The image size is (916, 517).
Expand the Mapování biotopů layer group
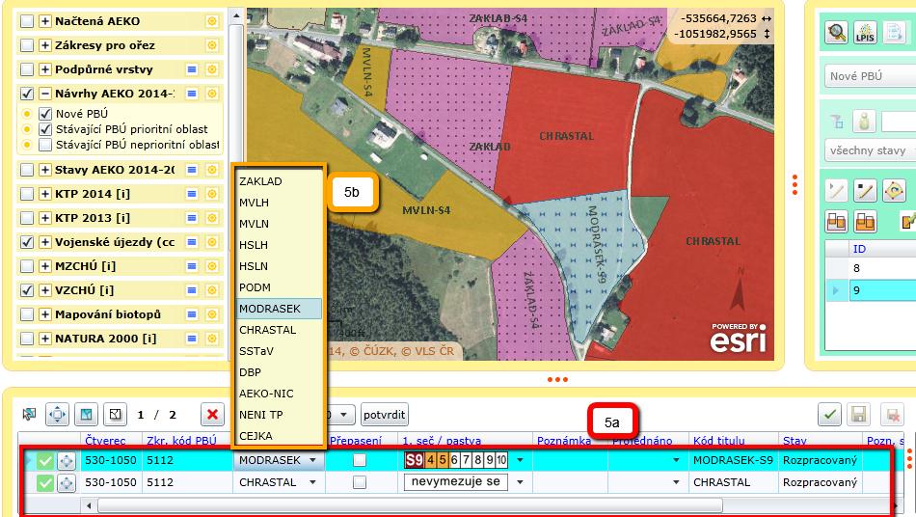pyautogui.click(x=45, y=314)
